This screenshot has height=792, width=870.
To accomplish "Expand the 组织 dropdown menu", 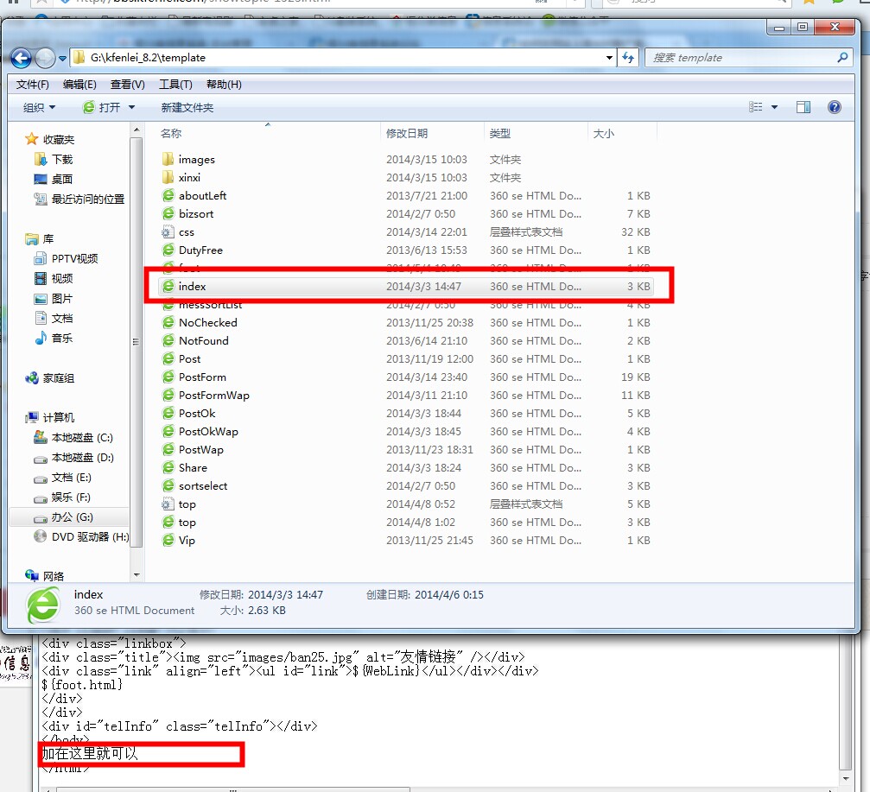I will pos(39,107).
